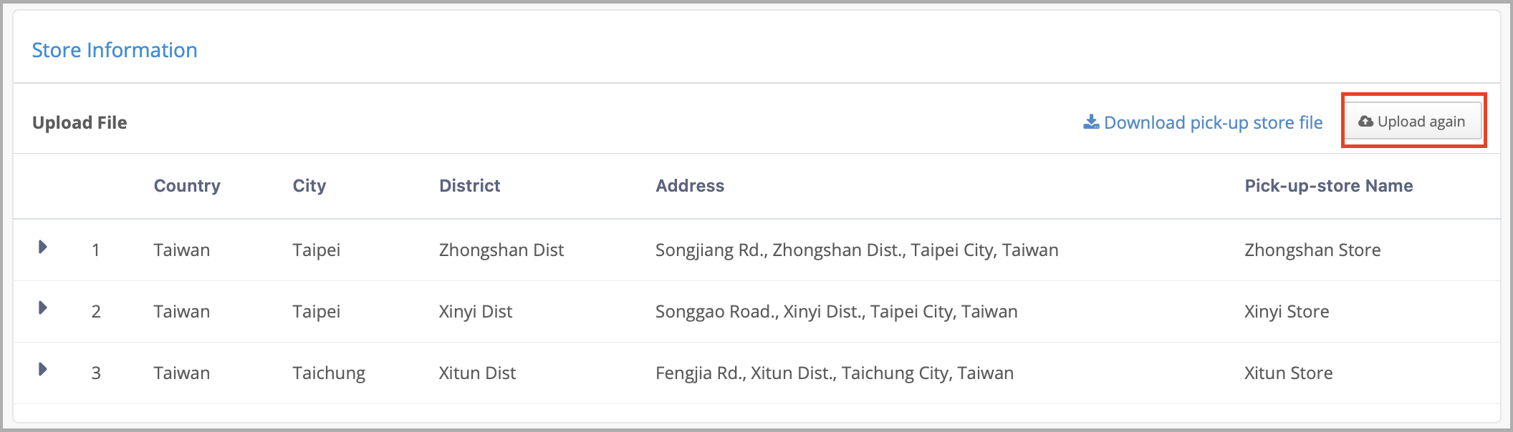Expand row 2 Xinyi Store details
Viewport: 1513px width, 432px height.
pos(43,308)
